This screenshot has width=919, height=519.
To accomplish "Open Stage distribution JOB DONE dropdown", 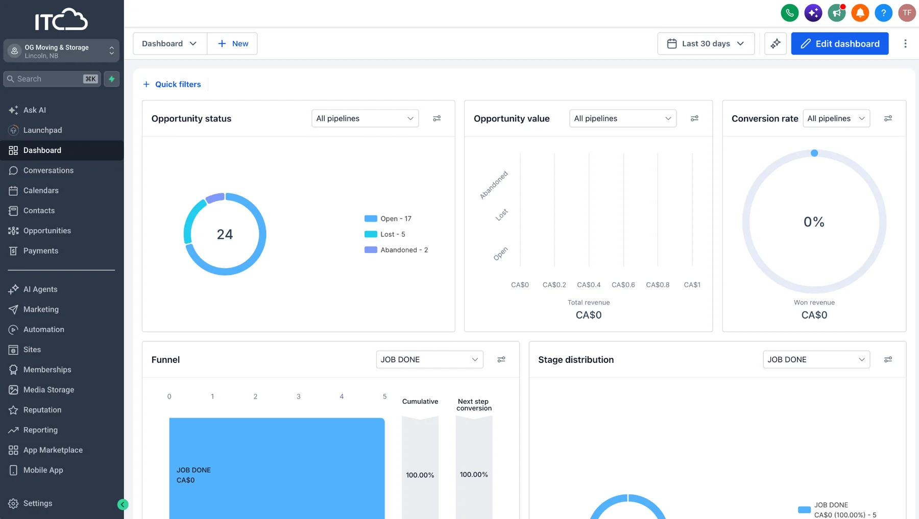I will tap(816, 359).
